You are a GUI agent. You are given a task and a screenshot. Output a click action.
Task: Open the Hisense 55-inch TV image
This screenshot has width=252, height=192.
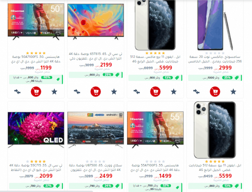coord(155,130)
